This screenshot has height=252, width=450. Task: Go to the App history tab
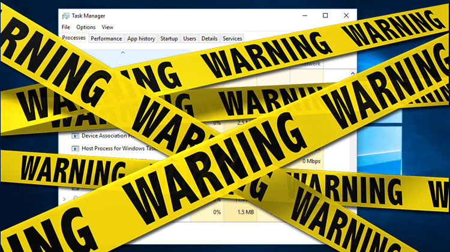pyautogui.click(x=141, y=38)
